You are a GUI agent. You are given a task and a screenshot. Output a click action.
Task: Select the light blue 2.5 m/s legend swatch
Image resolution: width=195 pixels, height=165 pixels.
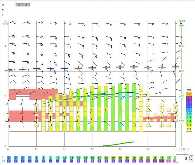[x=189, y=110]
